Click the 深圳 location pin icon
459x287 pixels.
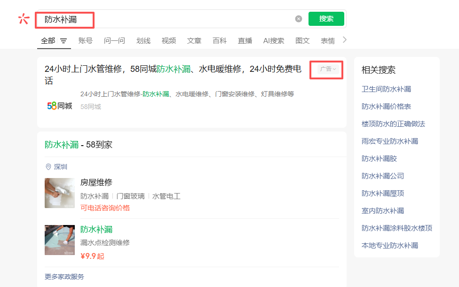tap(48, 167)
